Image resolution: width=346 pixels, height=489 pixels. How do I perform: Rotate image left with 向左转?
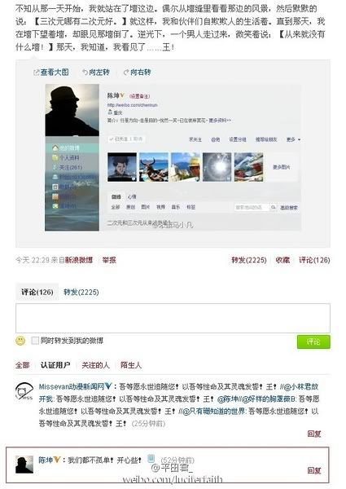pyautogui.click(x=96, y=73)
